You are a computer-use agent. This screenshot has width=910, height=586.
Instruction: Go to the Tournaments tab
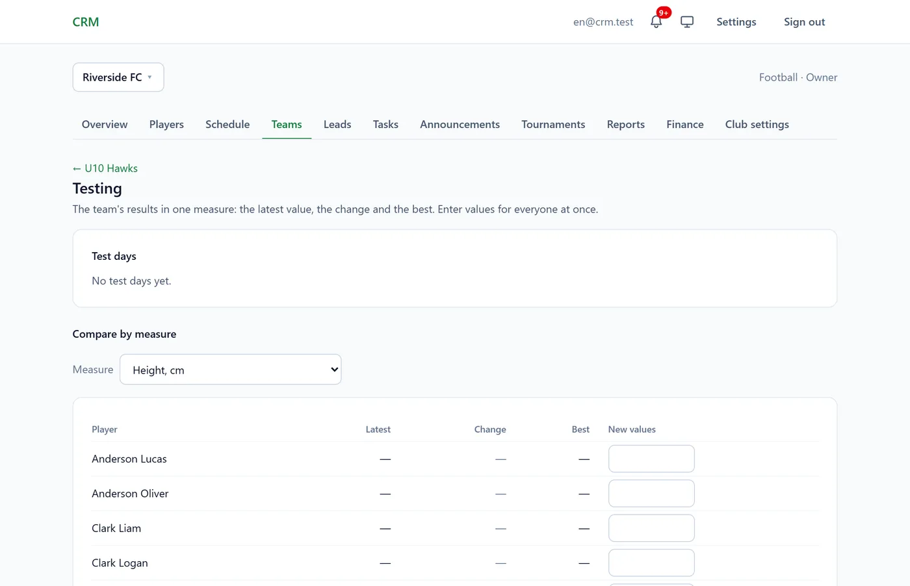point(553,124)
